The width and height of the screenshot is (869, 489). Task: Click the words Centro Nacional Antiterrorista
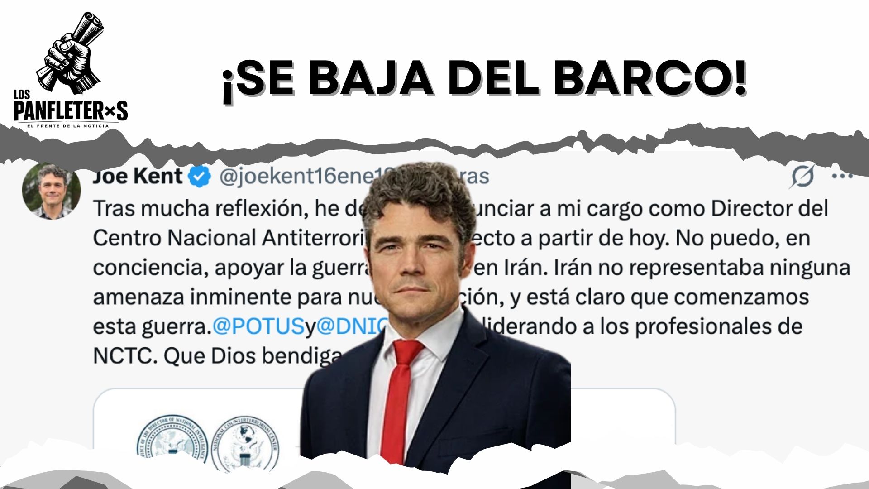(231, 238)
